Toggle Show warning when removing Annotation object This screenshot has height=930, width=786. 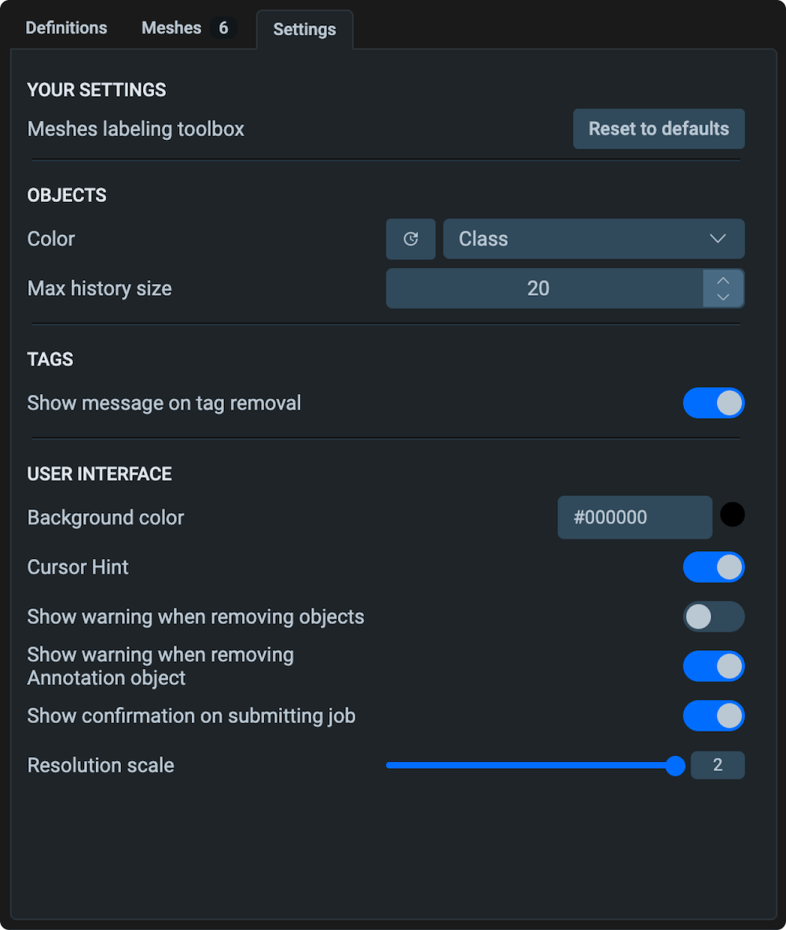coord(714,667)
